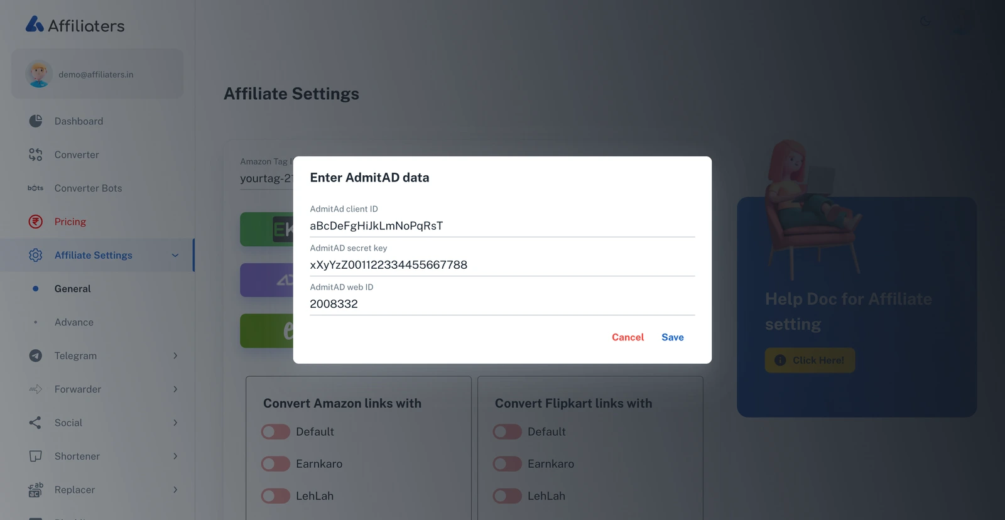
Task: Click the purple AdmitAD button
Action: click(x=267, y=280)
